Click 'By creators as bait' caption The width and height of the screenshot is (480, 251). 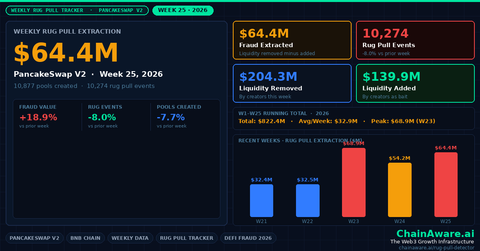click(385, 97)
